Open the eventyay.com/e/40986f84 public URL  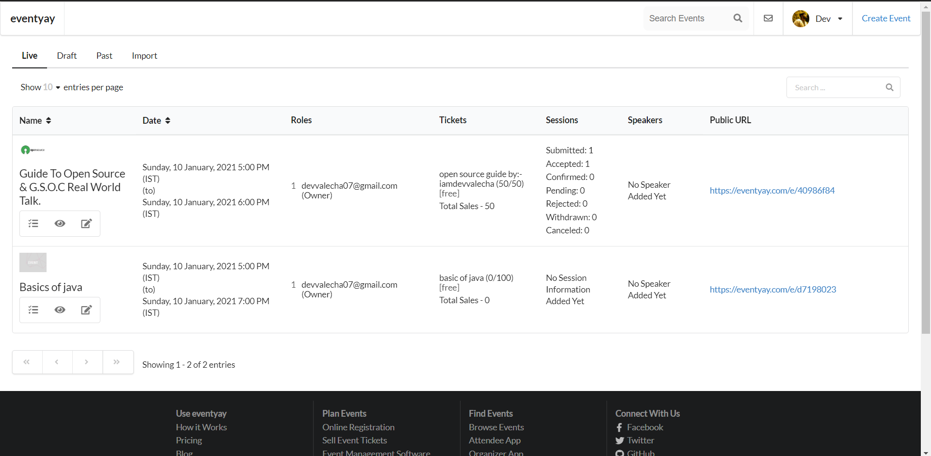(x=772, y=191)
